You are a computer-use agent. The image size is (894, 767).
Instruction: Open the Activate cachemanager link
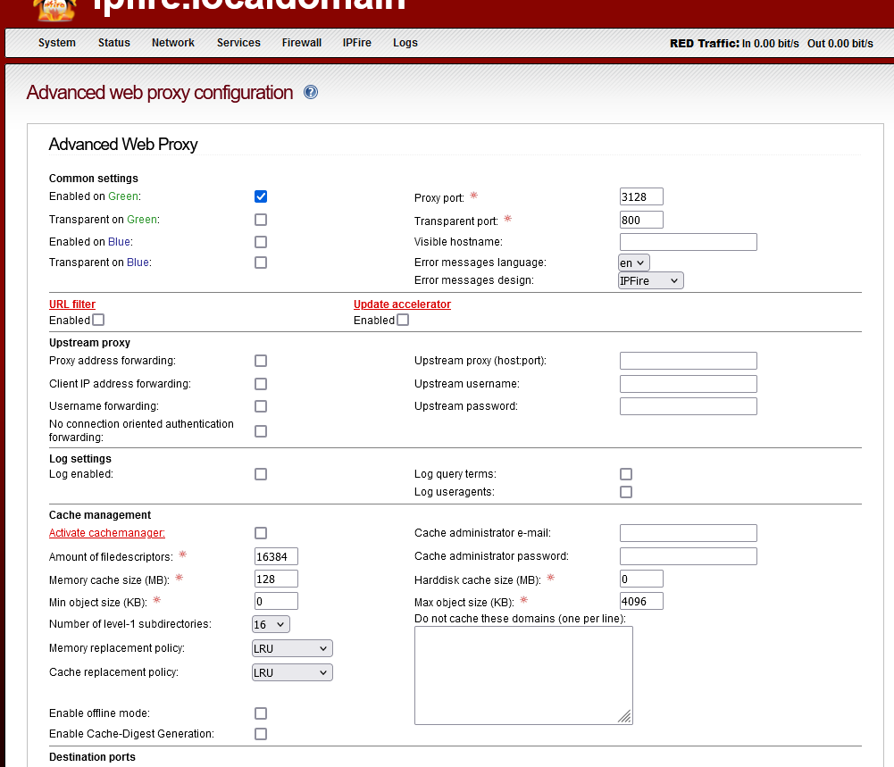107,533
